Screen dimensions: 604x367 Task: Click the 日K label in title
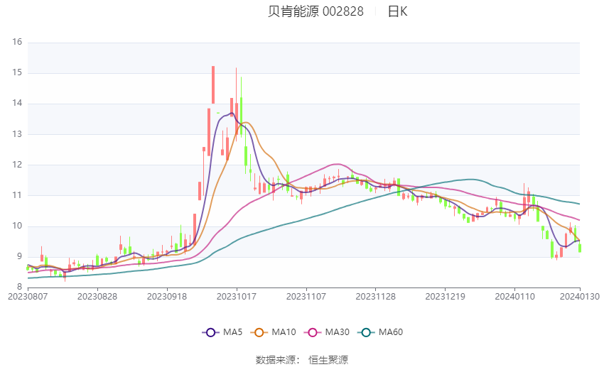(397, 11)
